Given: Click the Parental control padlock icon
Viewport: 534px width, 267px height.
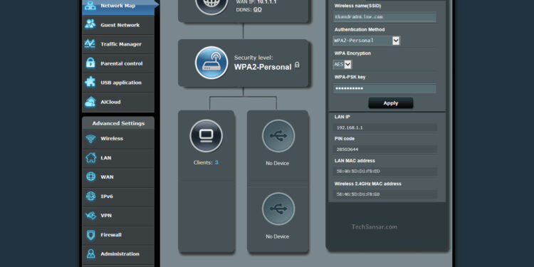Looking at the screenshot, I should (x=90, y=63).
